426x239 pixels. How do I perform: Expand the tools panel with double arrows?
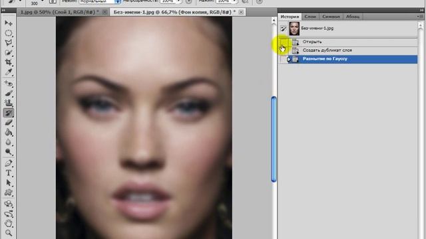click(x=3, y=11)
